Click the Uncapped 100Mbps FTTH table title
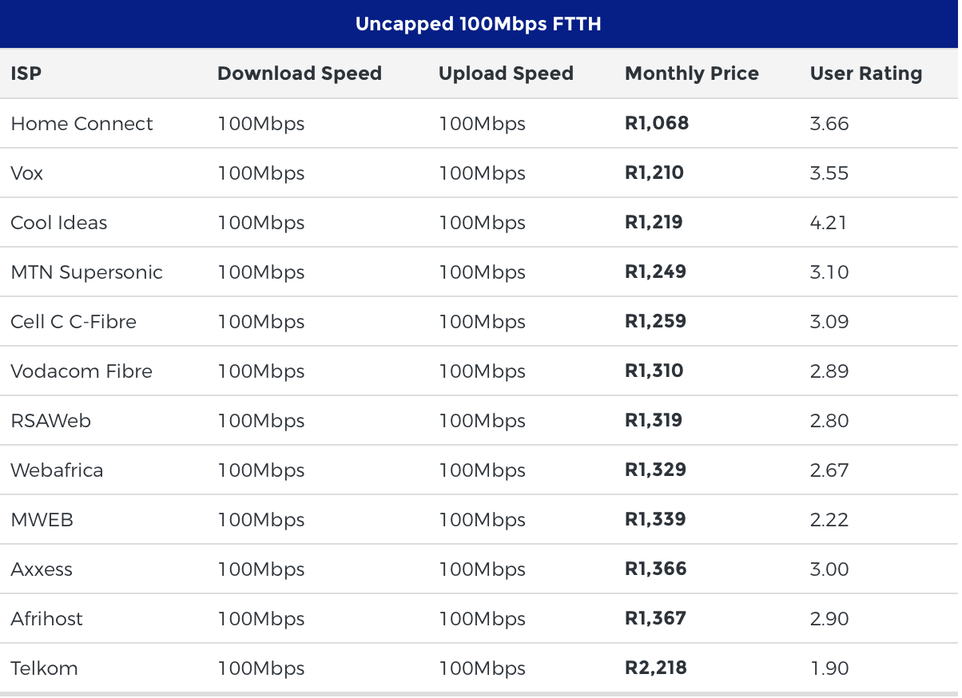This screenshot has height=698, width=962. click(478, 24)
